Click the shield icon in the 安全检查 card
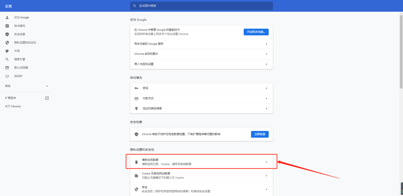403x196 pixels. (136, 134)
